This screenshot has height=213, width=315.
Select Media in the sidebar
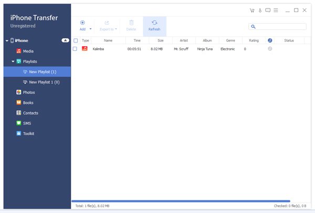point(29,51)
